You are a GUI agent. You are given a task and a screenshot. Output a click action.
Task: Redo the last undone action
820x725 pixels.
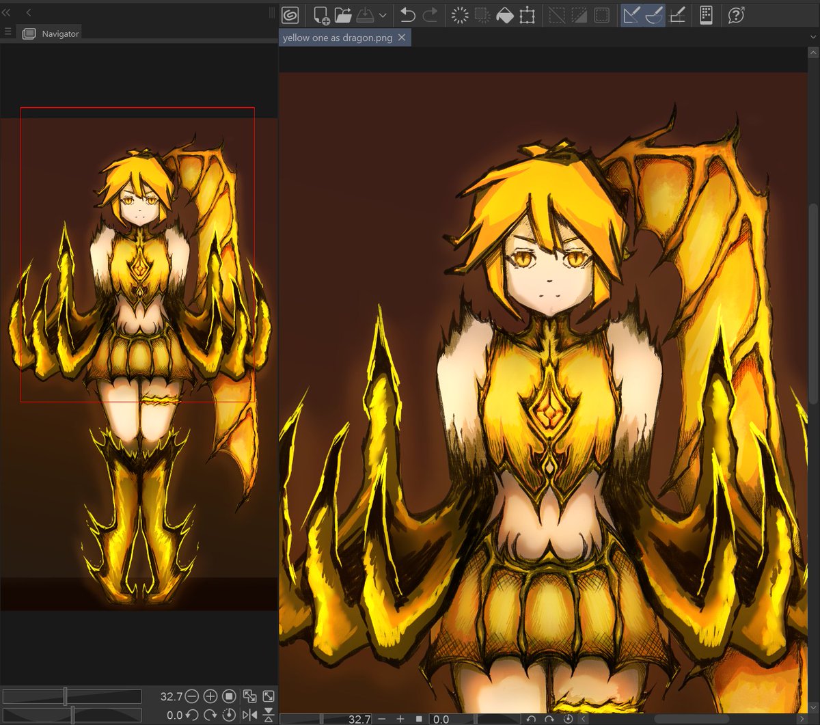[430, 15]
